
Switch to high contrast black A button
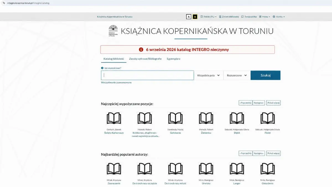click(x=195, y=17)
